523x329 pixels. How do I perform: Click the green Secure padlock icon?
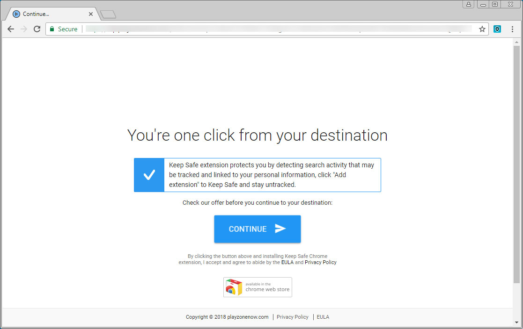point(52,29)
